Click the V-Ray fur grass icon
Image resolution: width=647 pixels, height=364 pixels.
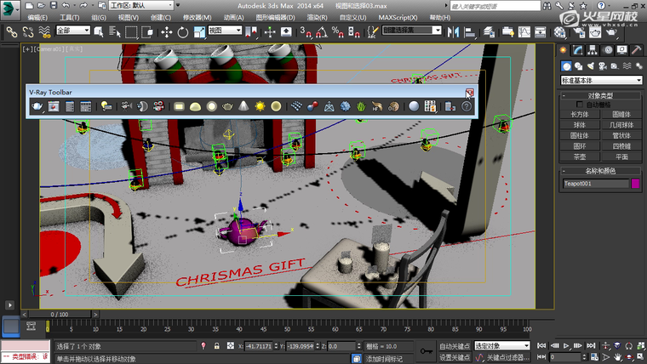[361, 106]
